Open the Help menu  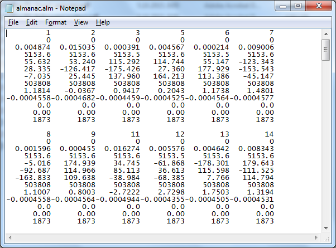(x=103, y=22)
